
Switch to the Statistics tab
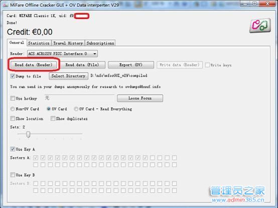(x=39, y=43)
